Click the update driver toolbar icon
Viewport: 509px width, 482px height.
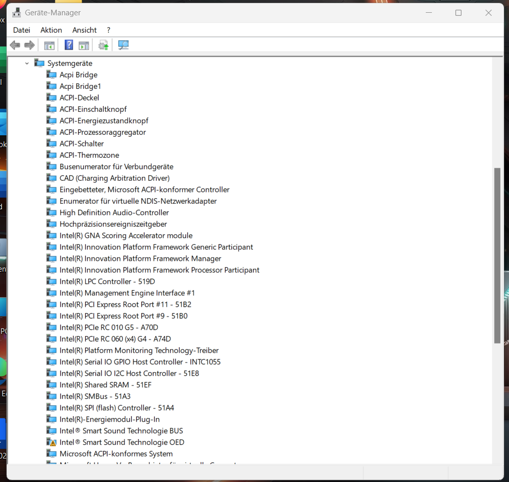click(x=103, y=45)
